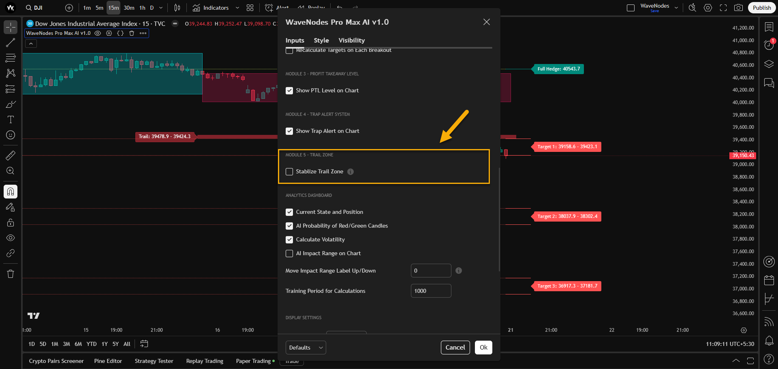The image size is (778, 369).
Task: Open the emoji stickers tool
Action: [10, 135]
